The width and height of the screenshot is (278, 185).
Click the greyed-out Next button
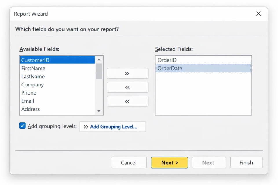coord(209,163)
